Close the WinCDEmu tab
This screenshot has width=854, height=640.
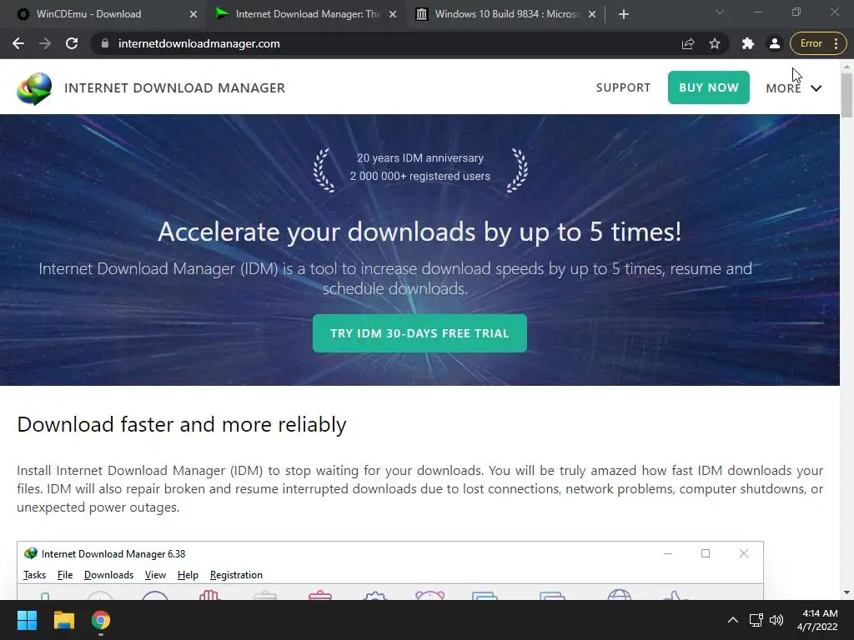coord(193,14)
